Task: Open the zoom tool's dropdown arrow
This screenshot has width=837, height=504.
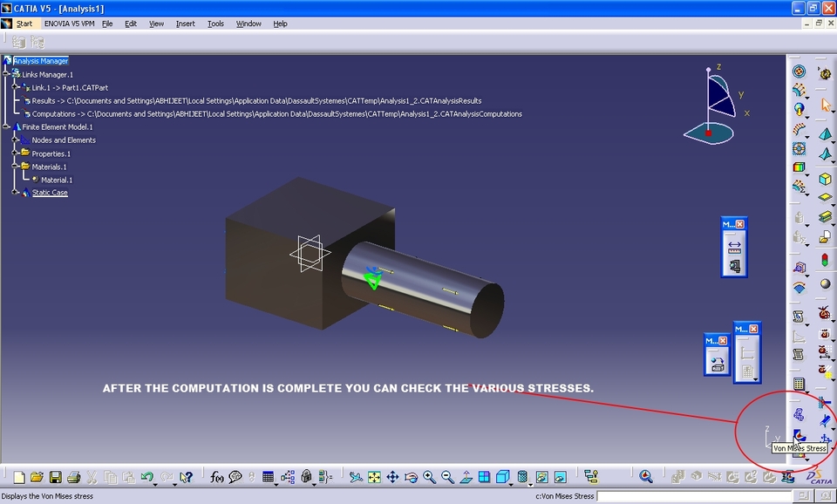Action: point(510,485)
